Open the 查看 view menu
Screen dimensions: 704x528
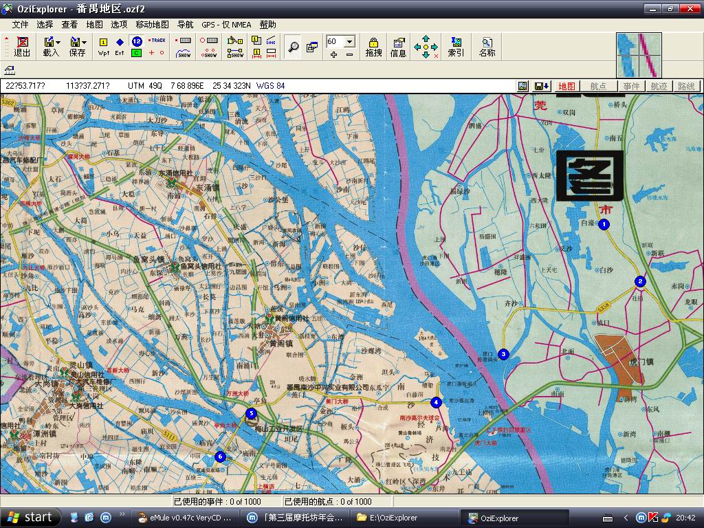(69, 25)
